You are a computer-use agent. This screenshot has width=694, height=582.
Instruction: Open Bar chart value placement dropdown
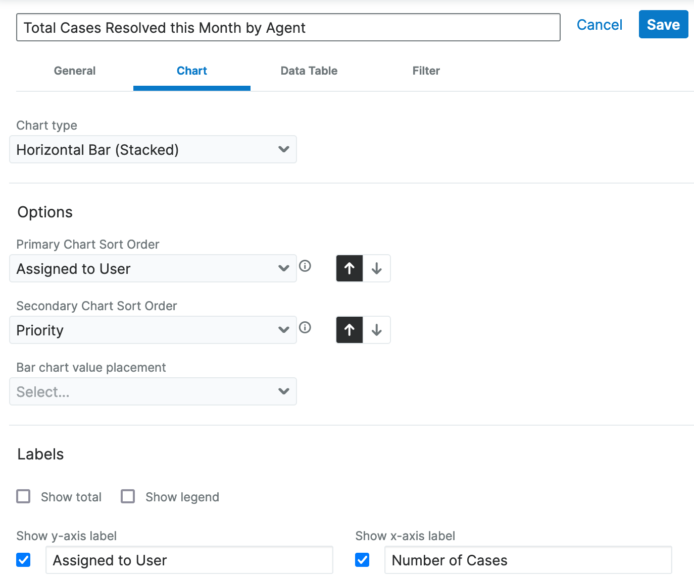pyautogui.click(x=153, y=391)
